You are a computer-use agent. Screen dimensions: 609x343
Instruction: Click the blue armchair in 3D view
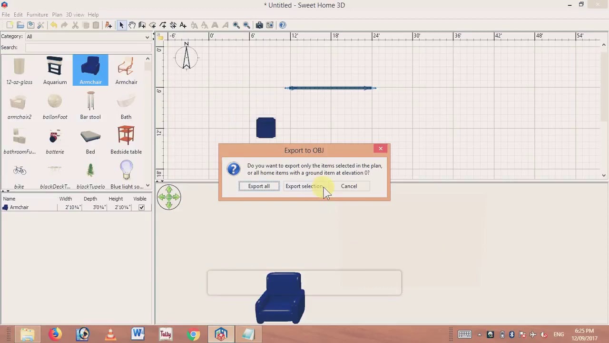click(280, 298)
